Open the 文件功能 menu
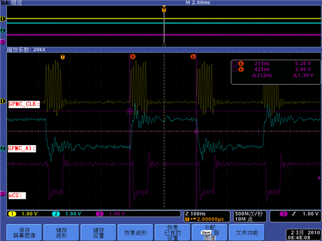Image resolution: width=322 pixels, height=241 pixels. pos(246,233)
